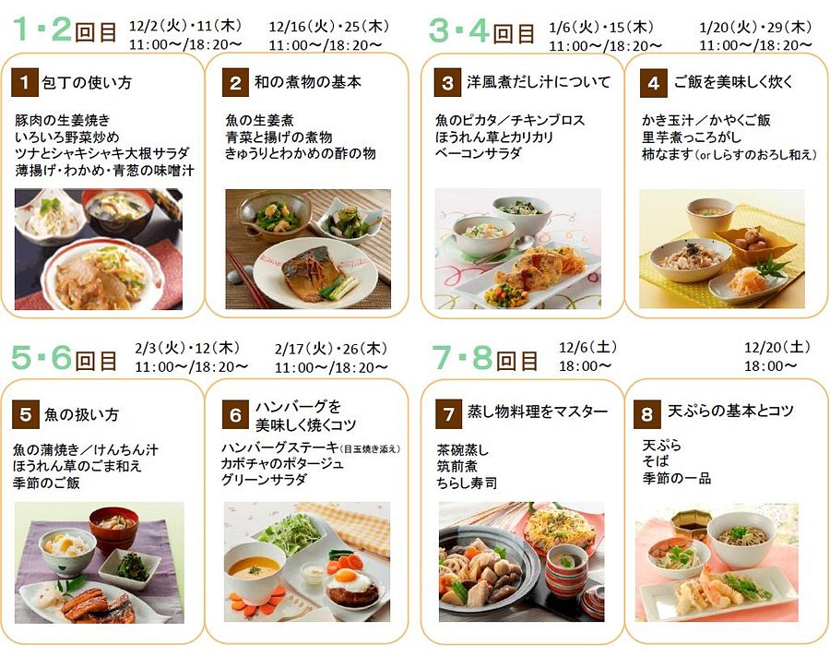The image size is (830, 656).
Task: Open the simmered fish dish photo
Action: coord(308,249)
